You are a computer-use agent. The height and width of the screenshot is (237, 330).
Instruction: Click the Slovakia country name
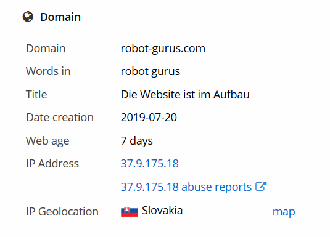pos(162,211)
